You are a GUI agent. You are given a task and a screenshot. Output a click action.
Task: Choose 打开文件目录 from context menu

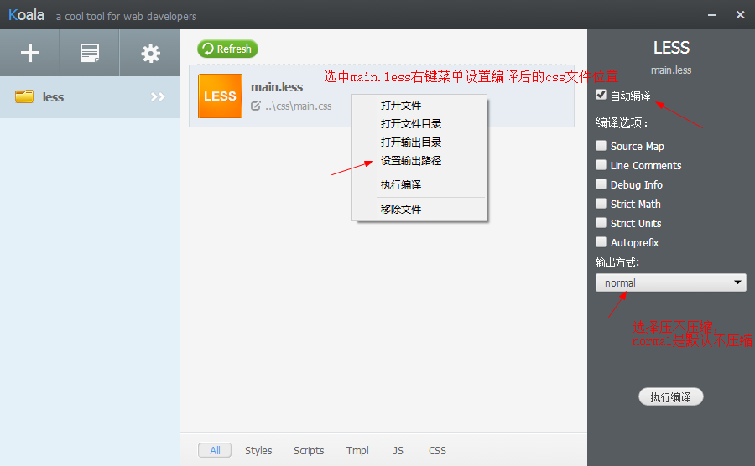[x=411, y=123]
